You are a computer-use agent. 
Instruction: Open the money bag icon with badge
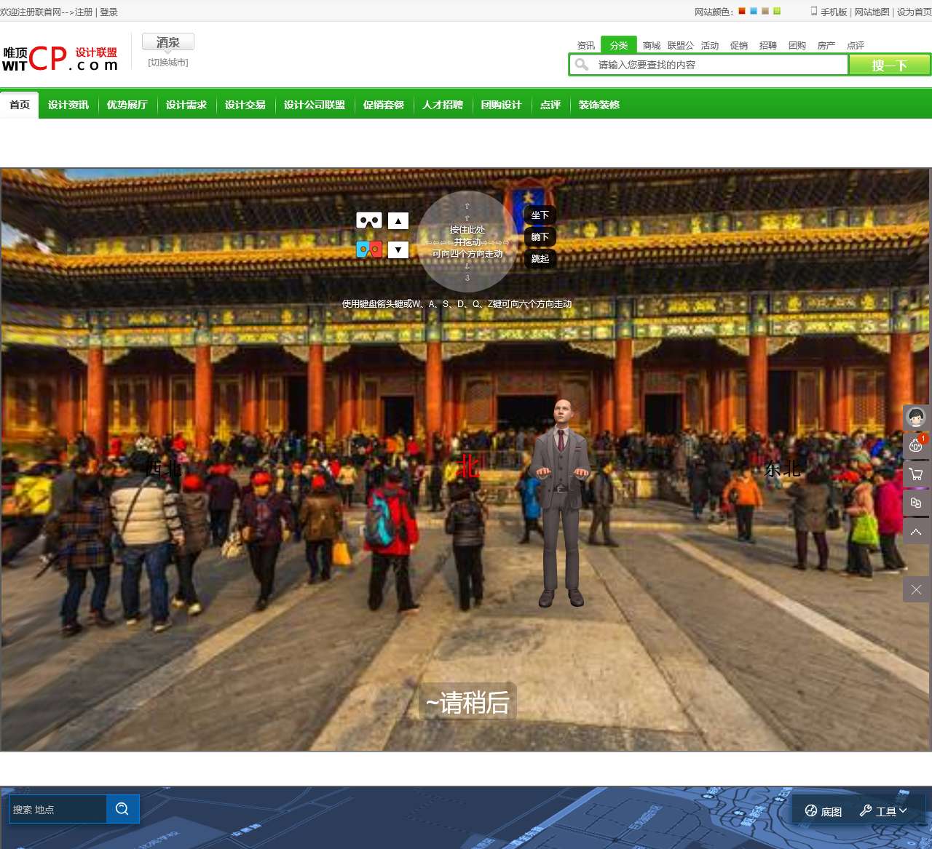pyautogui.click(x=916, y=445)
